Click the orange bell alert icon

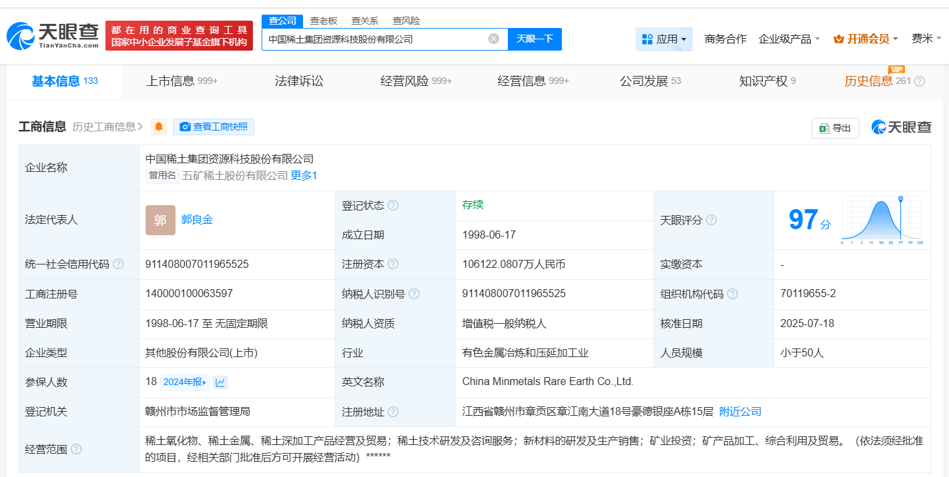click(159, 127)
